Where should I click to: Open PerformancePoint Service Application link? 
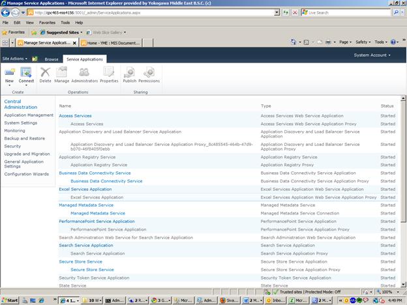point(97,221)
